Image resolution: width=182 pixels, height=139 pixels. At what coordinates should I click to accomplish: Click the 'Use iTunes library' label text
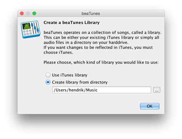69,75
